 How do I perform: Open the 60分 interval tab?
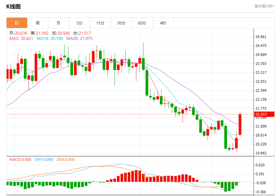point(142,23)
